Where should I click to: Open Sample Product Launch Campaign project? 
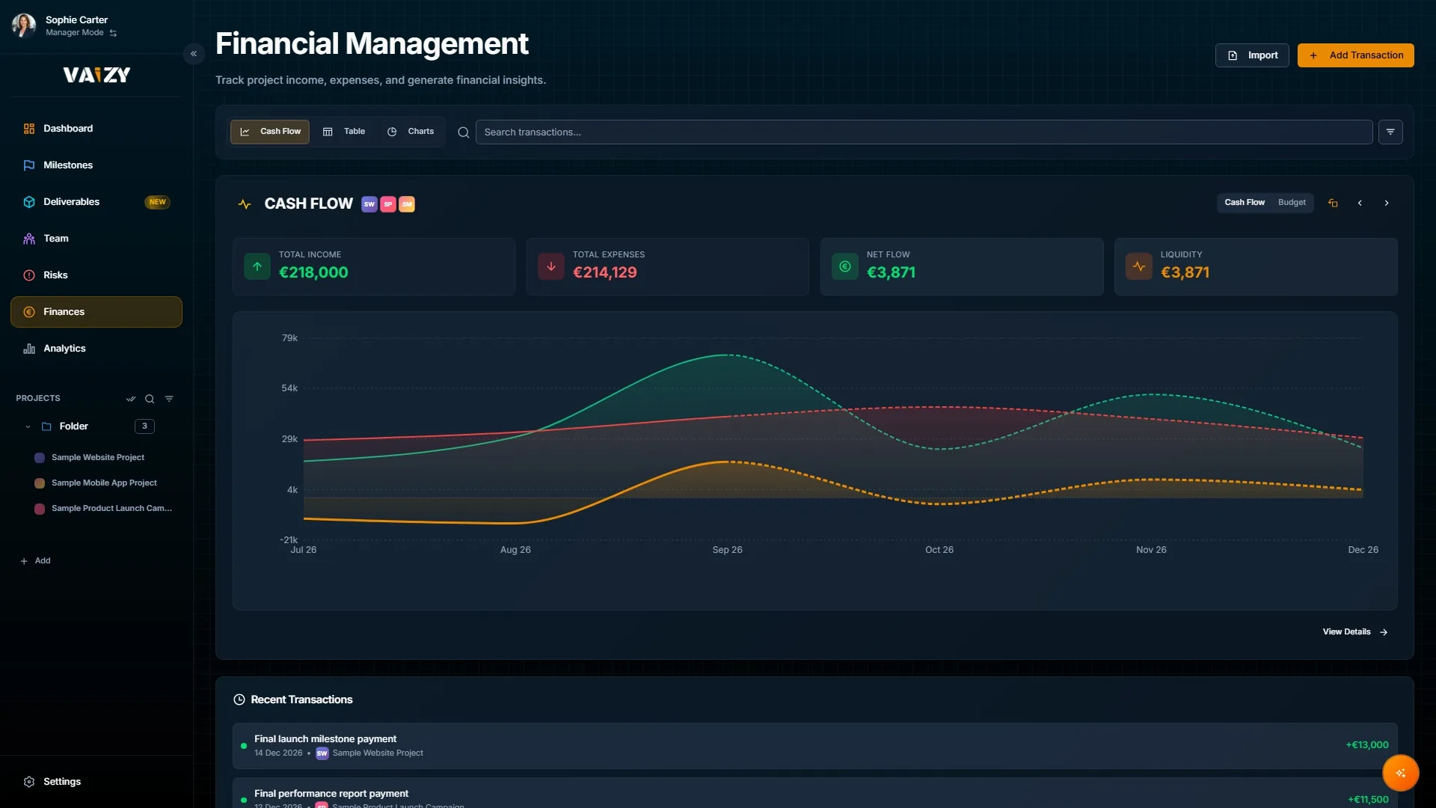[111, 509]
